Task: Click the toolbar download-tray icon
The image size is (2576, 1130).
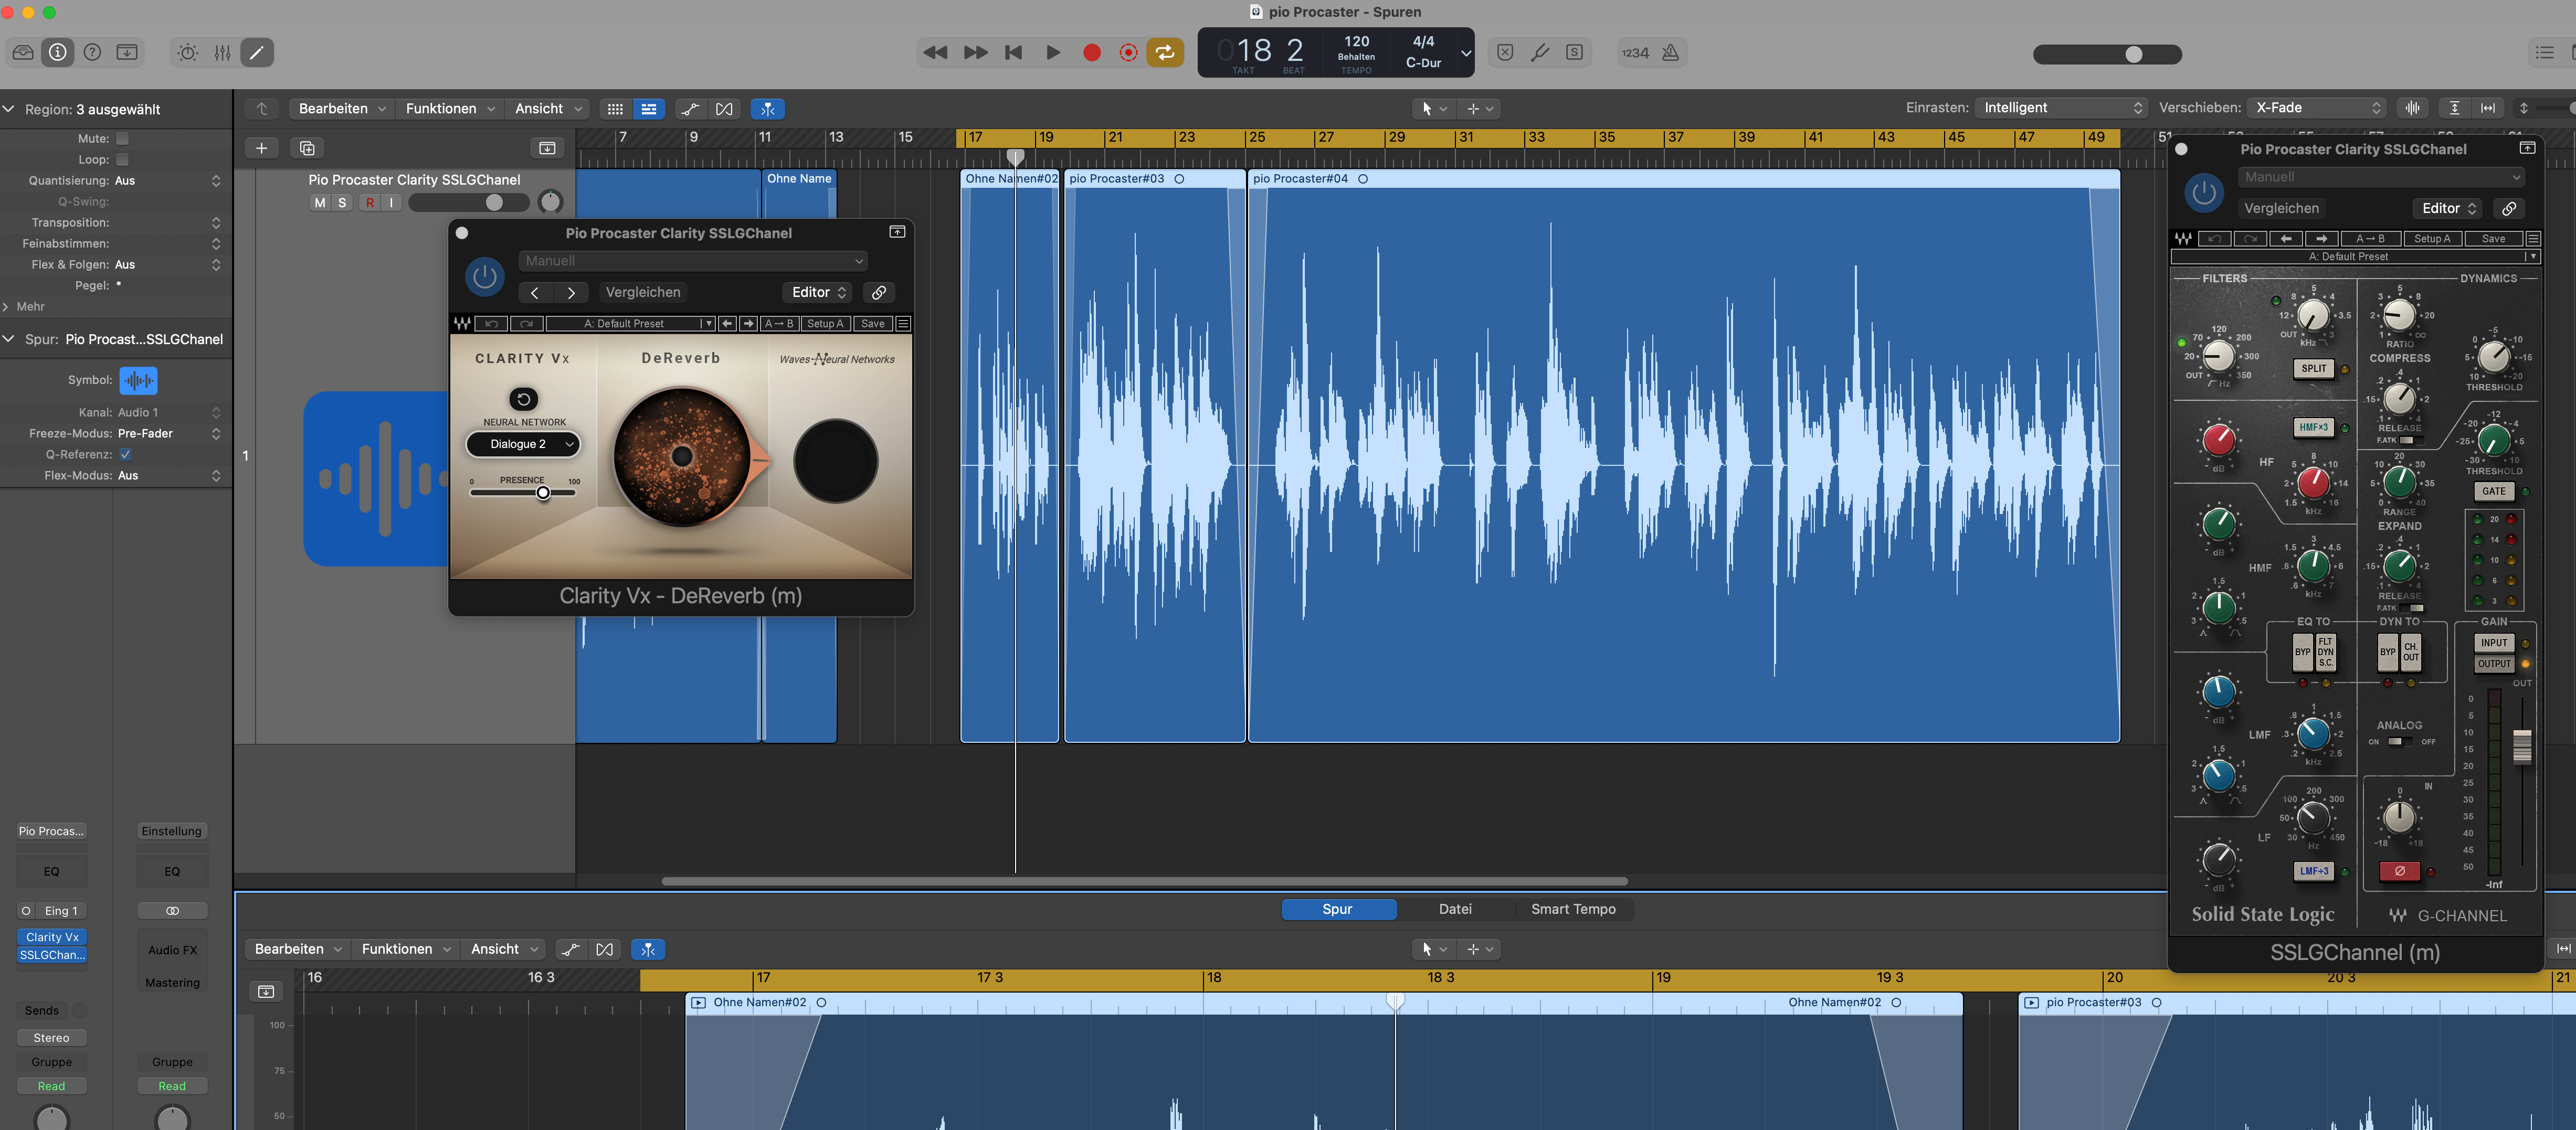Action: click(x=127, y=52)
